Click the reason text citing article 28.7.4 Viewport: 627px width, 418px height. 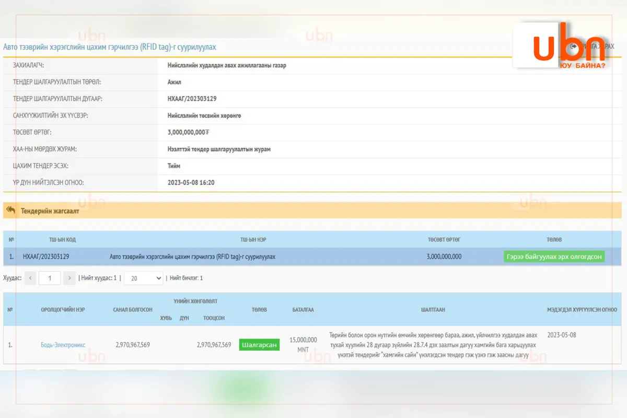coord(433,345)
